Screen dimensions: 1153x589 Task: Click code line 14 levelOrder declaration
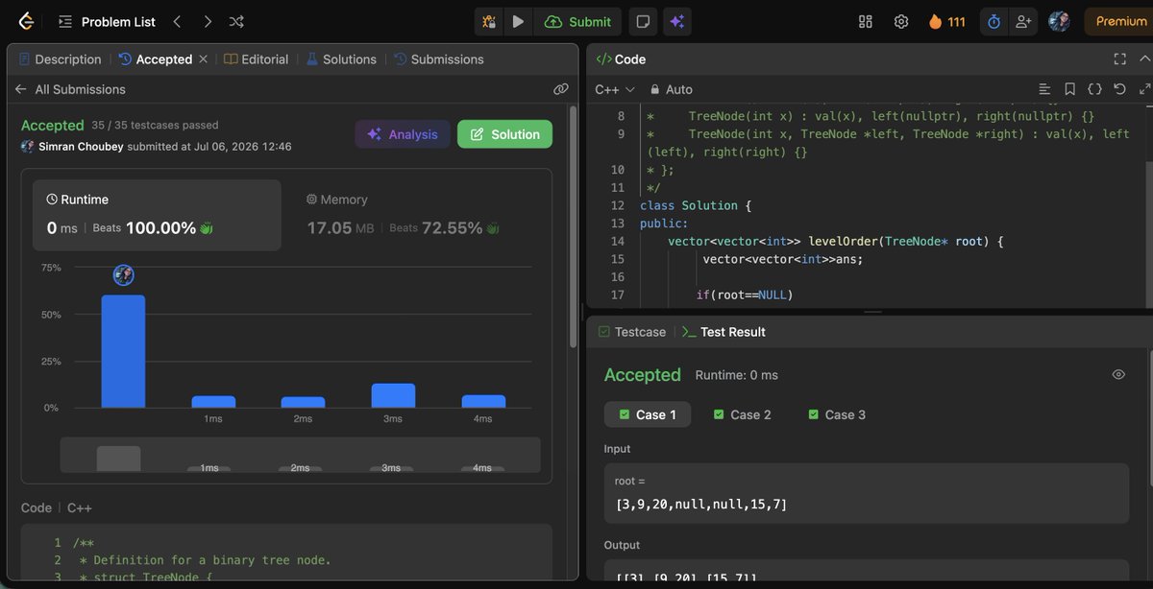[836, 241]
